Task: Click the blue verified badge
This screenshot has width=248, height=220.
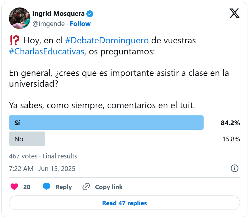Action: tap(90, 14)
